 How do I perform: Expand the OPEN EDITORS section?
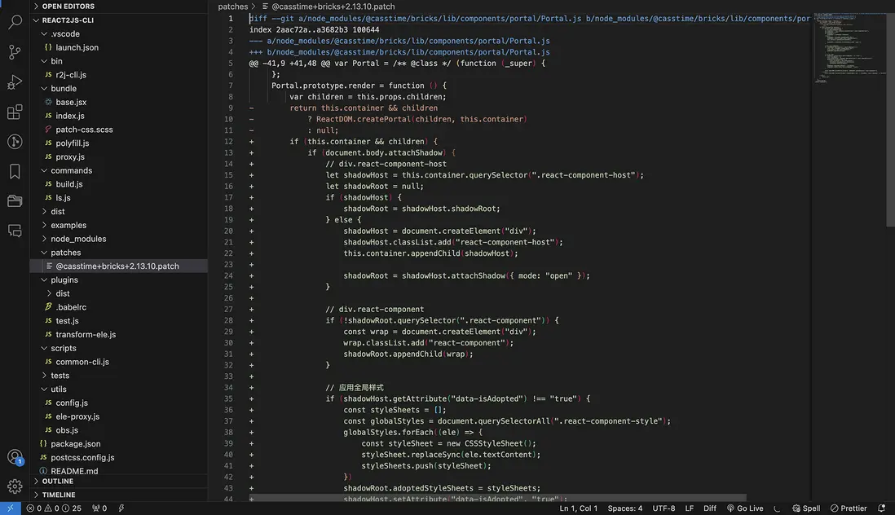(119, 7)
